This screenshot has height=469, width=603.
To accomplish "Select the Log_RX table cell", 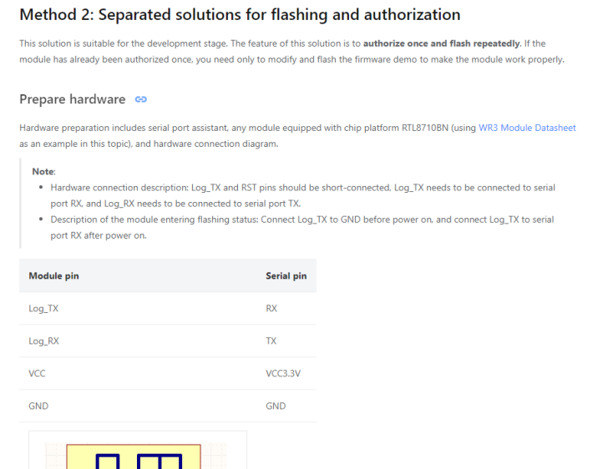I will pos(43,341).
